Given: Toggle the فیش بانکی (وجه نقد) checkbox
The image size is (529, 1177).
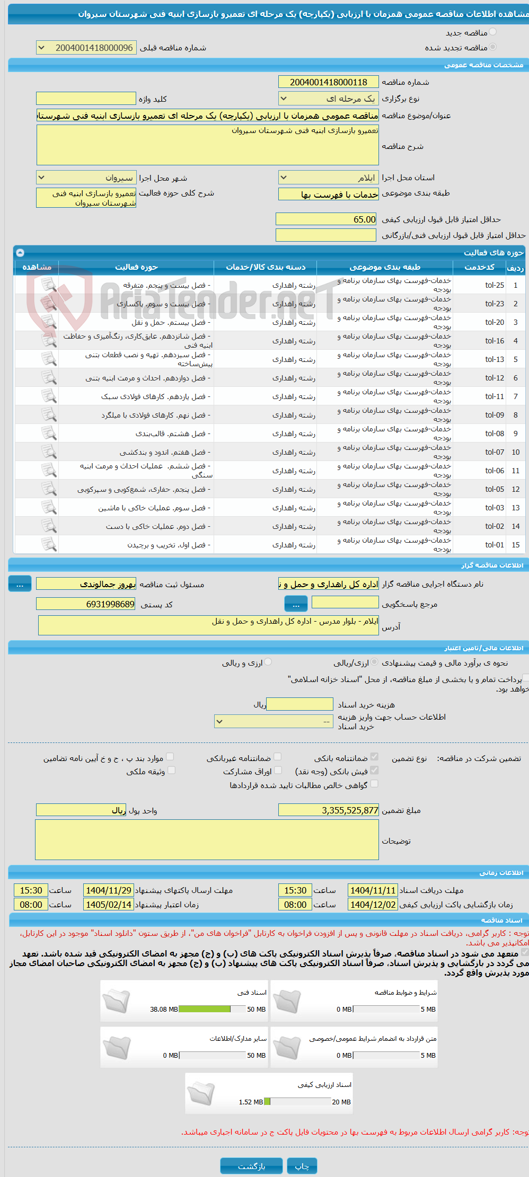Looking at the screenshot, I should [374, 770].
